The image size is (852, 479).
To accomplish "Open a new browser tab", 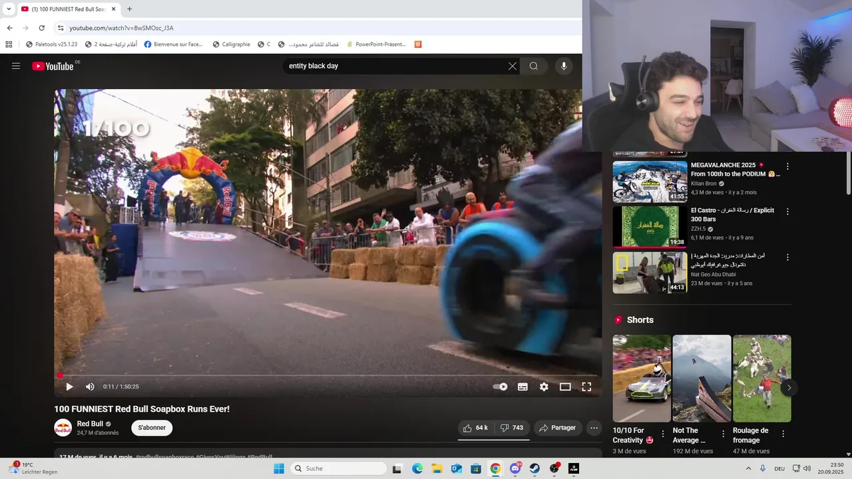I will coord(129,9).
